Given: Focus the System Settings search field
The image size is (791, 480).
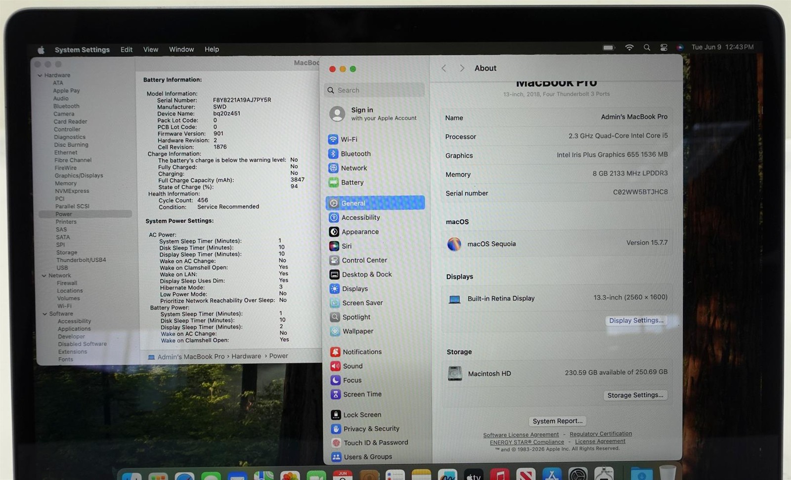Looking at the screenshot, I should (x=375, y=90).
